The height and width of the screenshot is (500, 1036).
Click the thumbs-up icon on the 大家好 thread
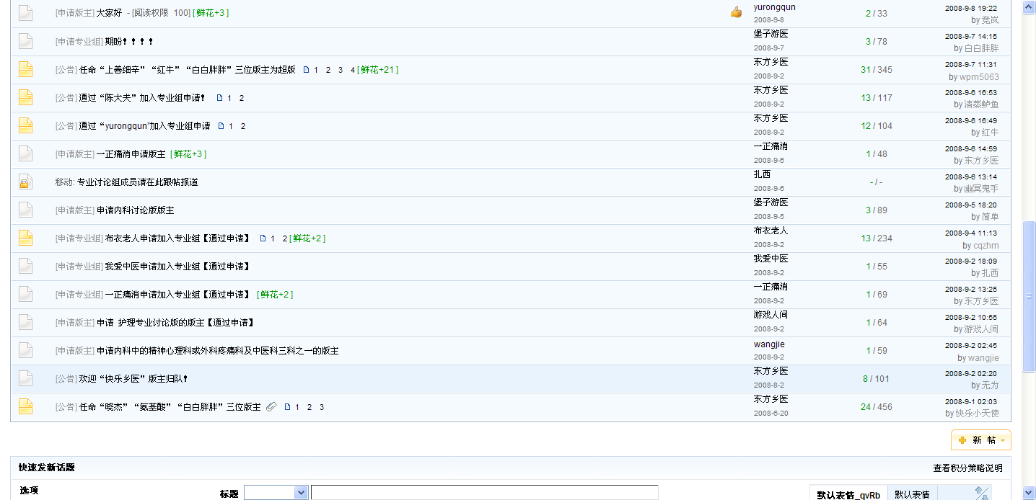735,12
